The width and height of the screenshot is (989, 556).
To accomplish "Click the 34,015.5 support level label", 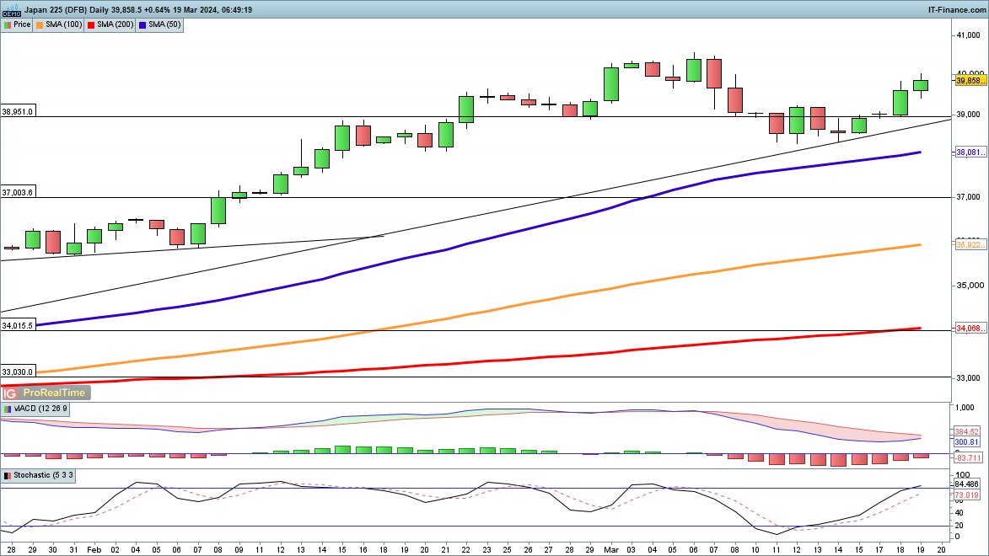I will pos(18,325).
